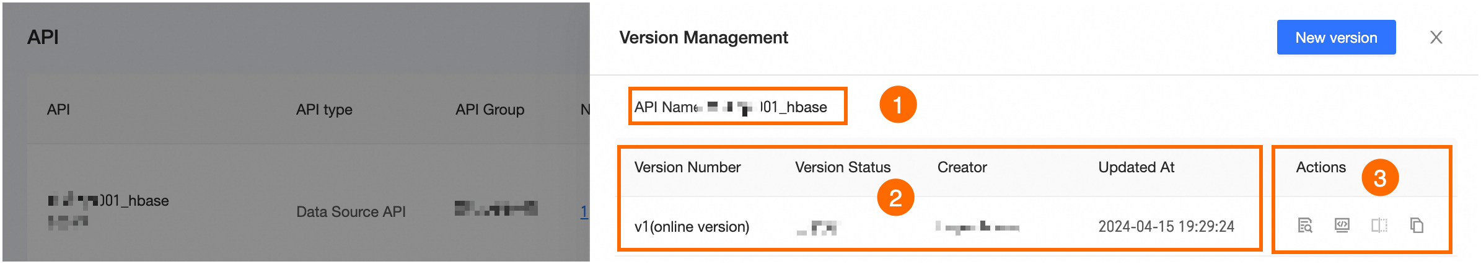The height and width of the screenshot is (264, 1481).
Task: Click the orange number 1 badge
Action: tap(897, 105)
